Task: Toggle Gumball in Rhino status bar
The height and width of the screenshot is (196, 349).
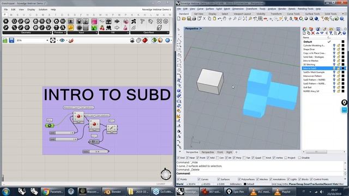Action: (x=320, y=184)
